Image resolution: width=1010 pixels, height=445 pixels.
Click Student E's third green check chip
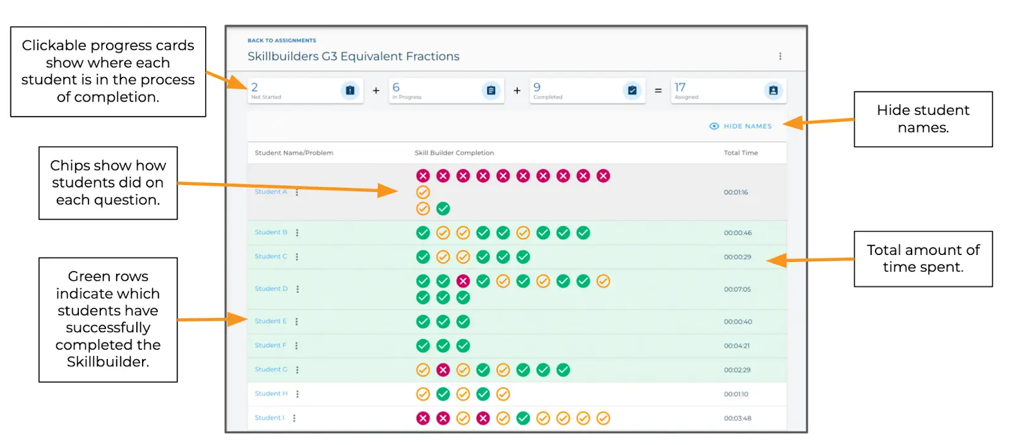(x=463, y=322)
